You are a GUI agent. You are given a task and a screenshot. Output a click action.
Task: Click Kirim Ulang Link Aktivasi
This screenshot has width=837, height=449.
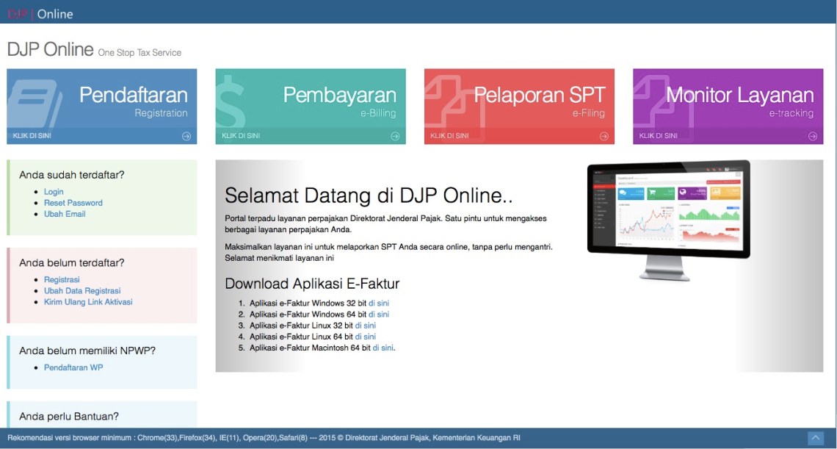tap(88, 302)
